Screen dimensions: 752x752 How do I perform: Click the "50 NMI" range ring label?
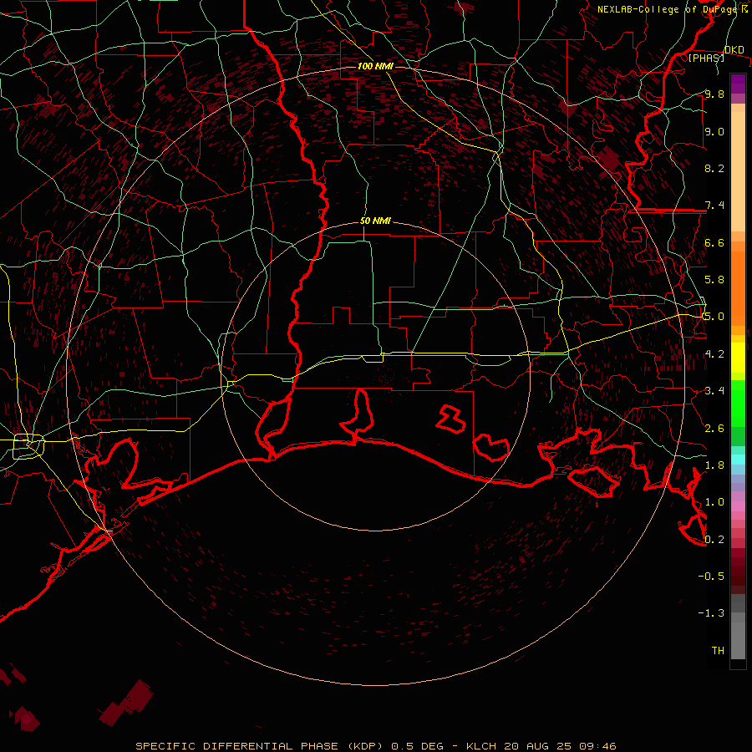(375, 221)
